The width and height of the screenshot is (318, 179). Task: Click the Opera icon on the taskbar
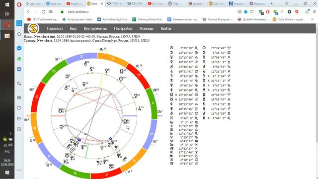click(x=7, y=25)
